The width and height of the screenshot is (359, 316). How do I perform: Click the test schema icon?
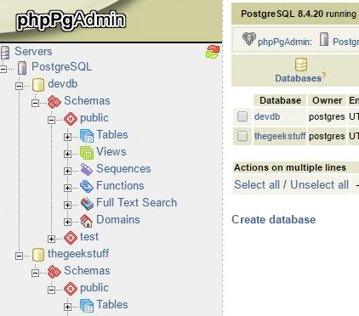point(71,238)
